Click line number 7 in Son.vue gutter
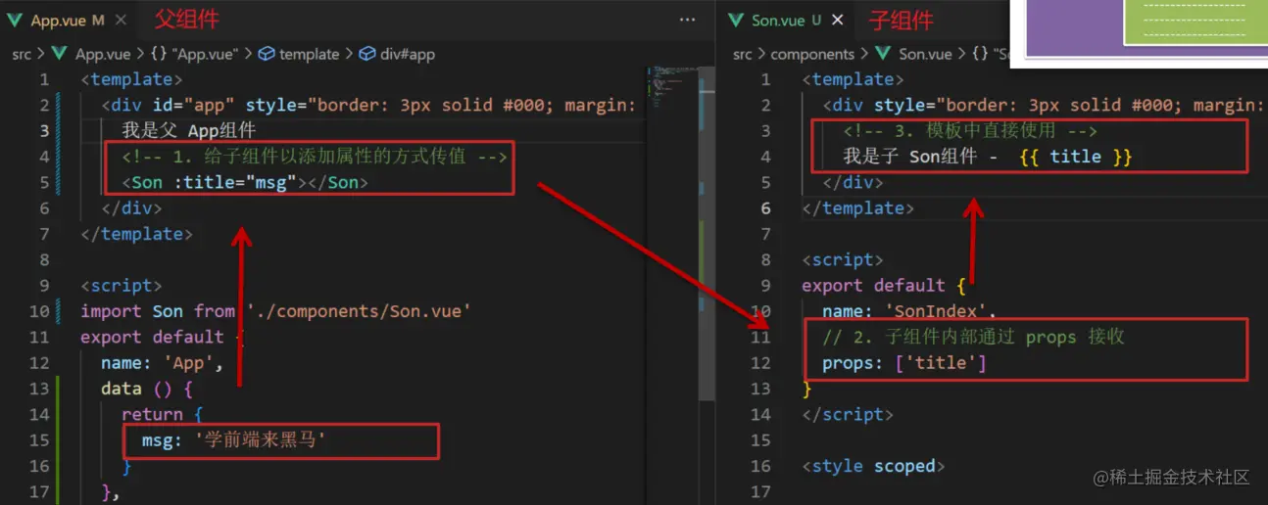1268x505 pixels. pos(765,234)
